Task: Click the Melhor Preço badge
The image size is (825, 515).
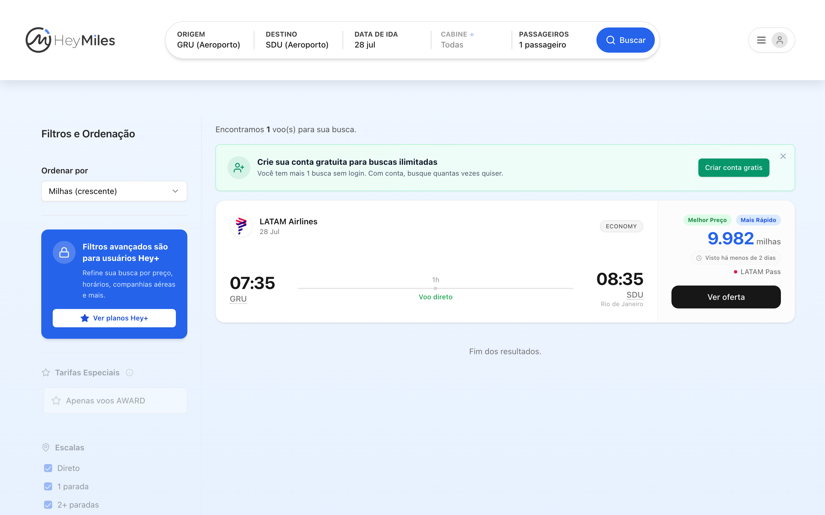Action: click(x=707, y=220)
